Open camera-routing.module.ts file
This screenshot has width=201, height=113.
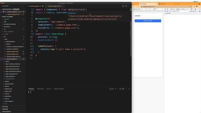tap(15, 46)
